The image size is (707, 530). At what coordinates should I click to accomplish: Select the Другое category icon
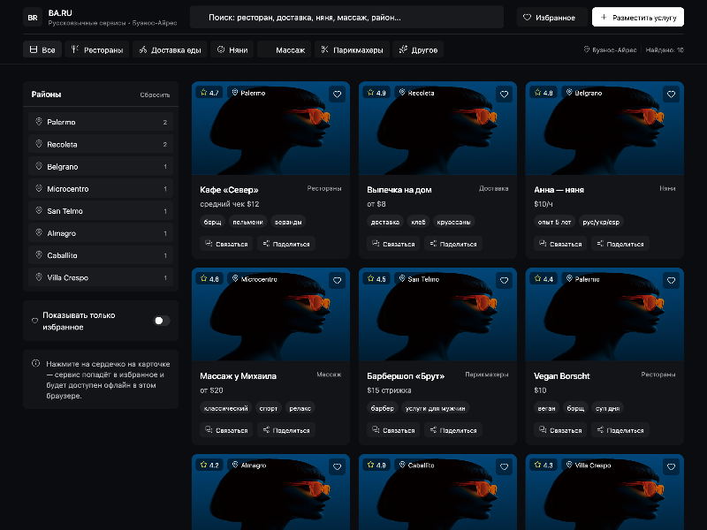click(x=402, y=49)
